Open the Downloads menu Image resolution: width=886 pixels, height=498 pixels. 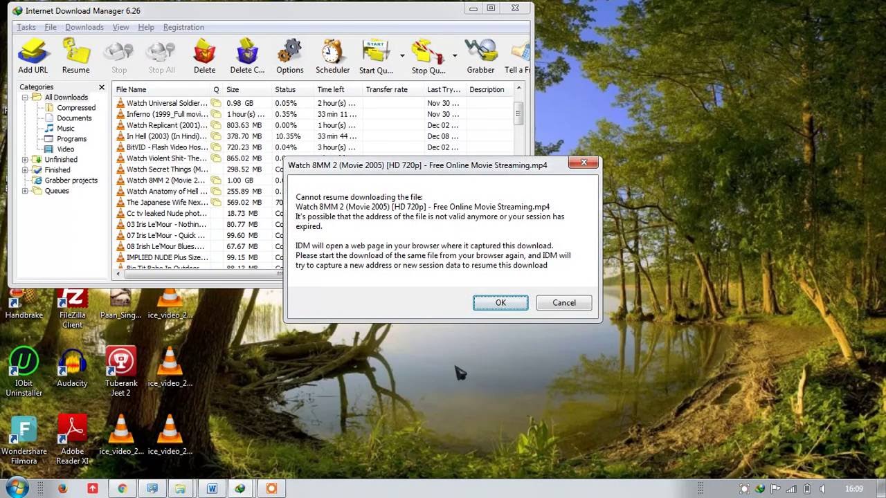[84, 27]
